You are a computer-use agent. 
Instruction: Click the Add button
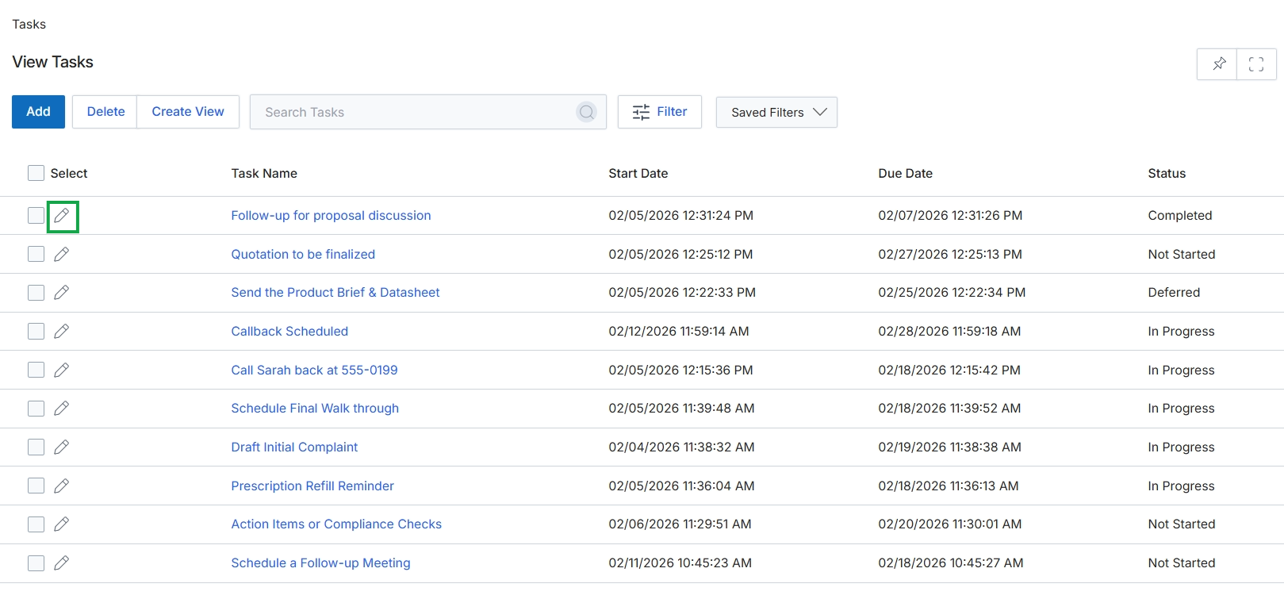[38, 112]
